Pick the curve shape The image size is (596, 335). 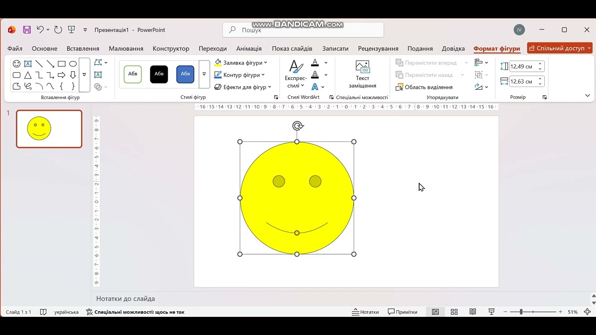point(50,86)
